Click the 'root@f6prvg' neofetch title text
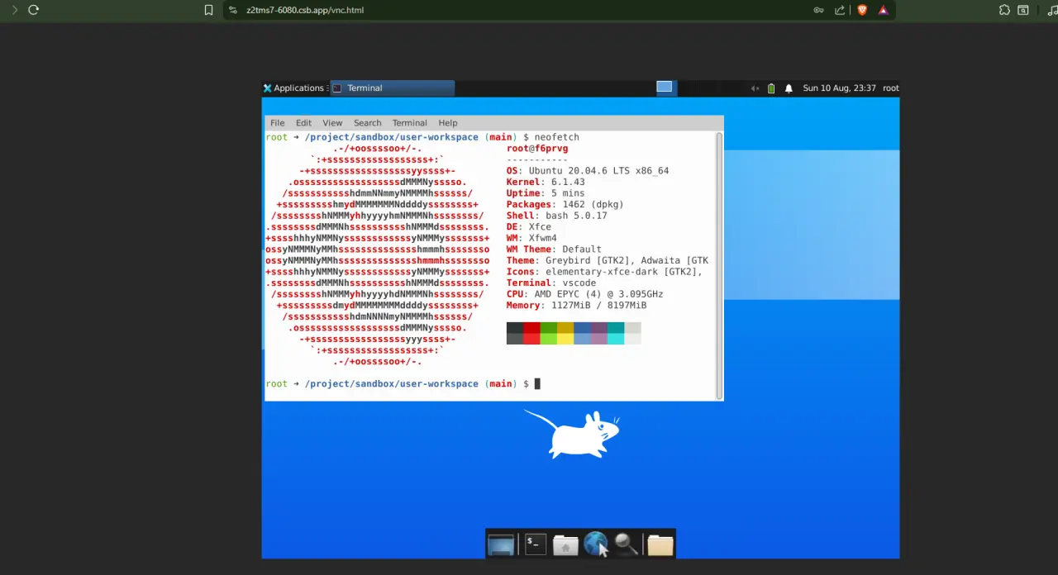Image resolution: width=1058 pixels, height=575 pixels. click(537, 149)
